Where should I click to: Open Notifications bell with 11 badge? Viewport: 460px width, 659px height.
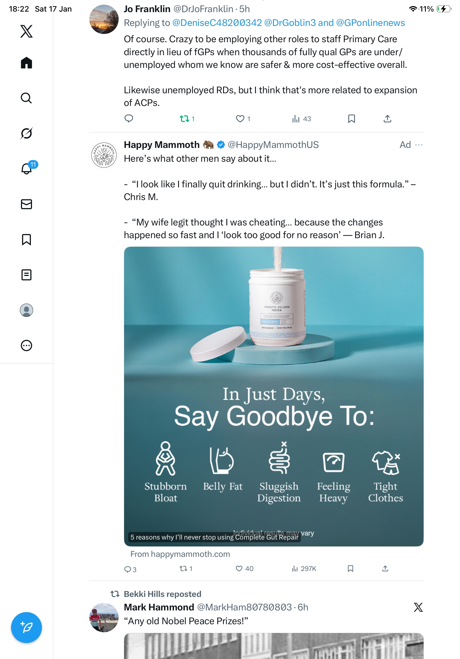[26, 169]
